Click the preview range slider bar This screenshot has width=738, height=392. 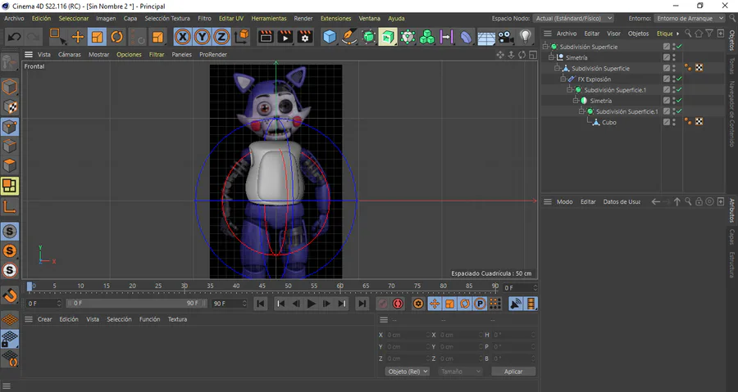click(136, 304)
